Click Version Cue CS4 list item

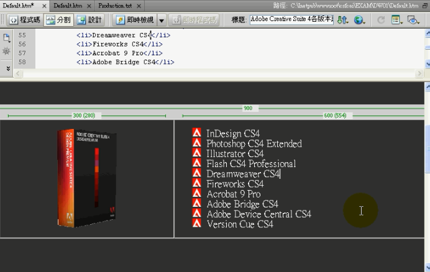[240, 224]
